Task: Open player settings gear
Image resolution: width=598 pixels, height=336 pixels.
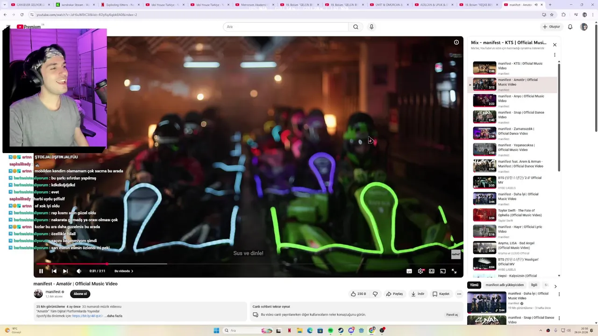Action: (x=420, y=271)
